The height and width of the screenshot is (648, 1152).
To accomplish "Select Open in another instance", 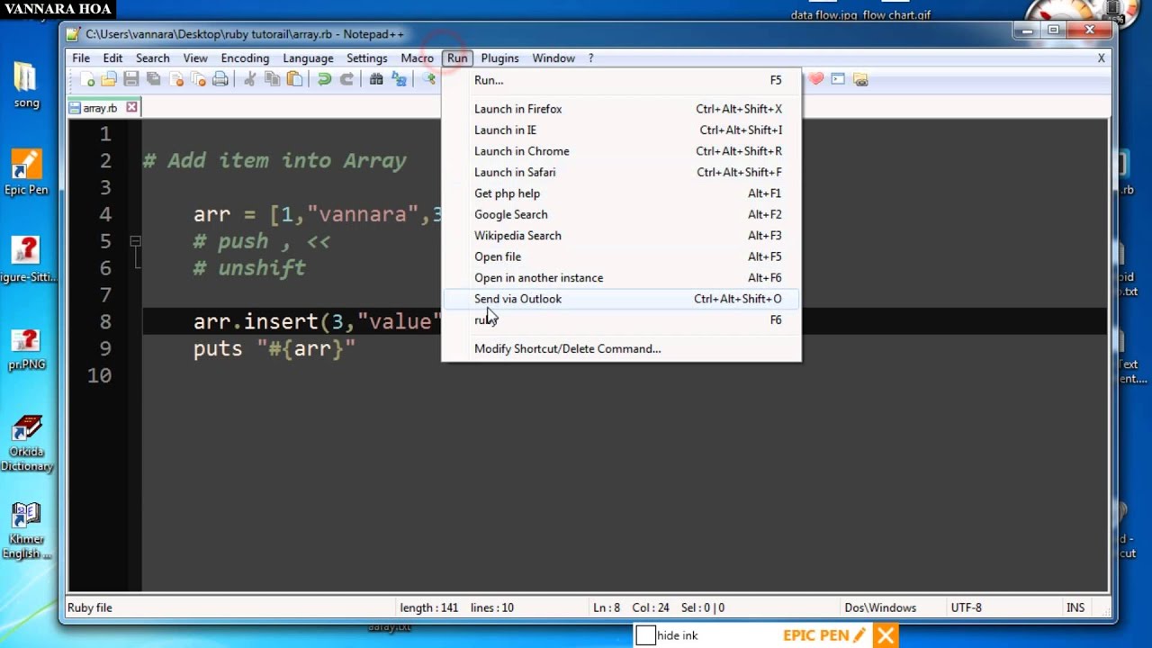I will pyautogui.click(x=621, y=278).
